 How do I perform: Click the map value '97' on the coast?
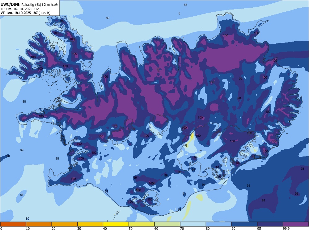[253, 156]
